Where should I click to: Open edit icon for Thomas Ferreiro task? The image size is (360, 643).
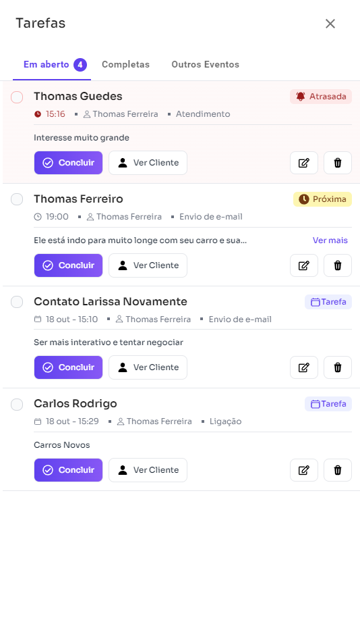pos(304,265)
